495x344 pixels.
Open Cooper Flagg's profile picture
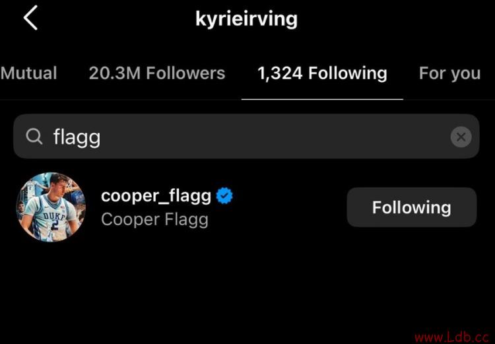click(x=51, y=207)
